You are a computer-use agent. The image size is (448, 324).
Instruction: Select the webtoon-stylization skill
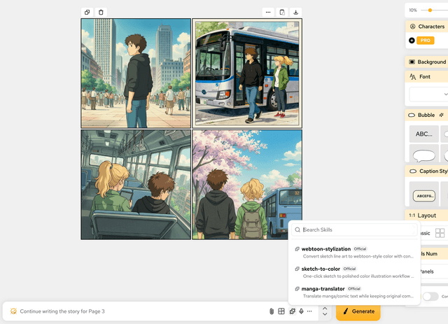pyautogui.click(x=325, y=249)
